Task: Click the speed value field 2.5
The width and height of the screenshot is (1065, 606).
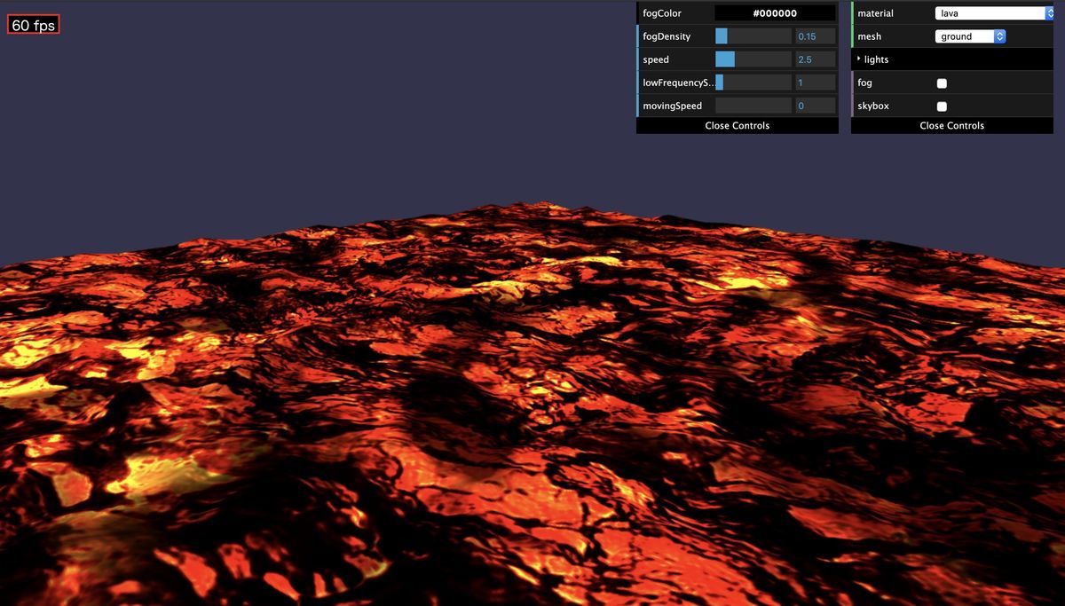Action: pos(815,59)
